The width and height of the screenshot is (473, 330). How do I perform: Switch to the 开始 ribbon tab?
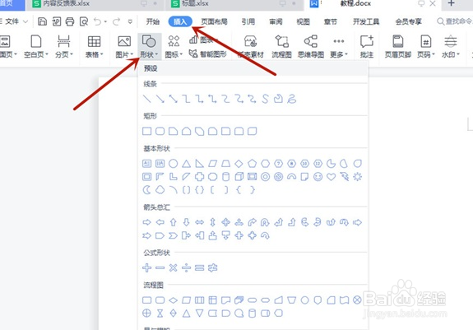(x=153, y=21)
